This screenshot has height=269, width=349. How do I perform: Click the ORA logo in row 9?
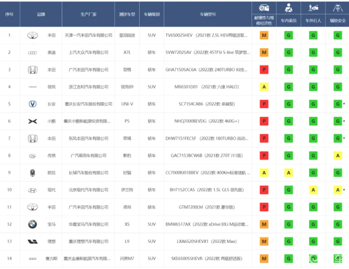click(x=33, y=173)
